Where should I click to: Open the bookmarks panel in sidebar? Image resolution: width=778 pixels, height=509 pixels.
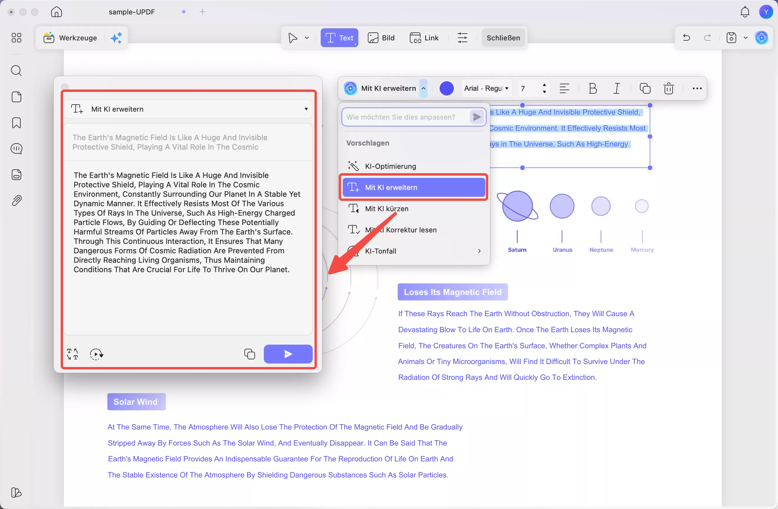(x=16, y=123)
